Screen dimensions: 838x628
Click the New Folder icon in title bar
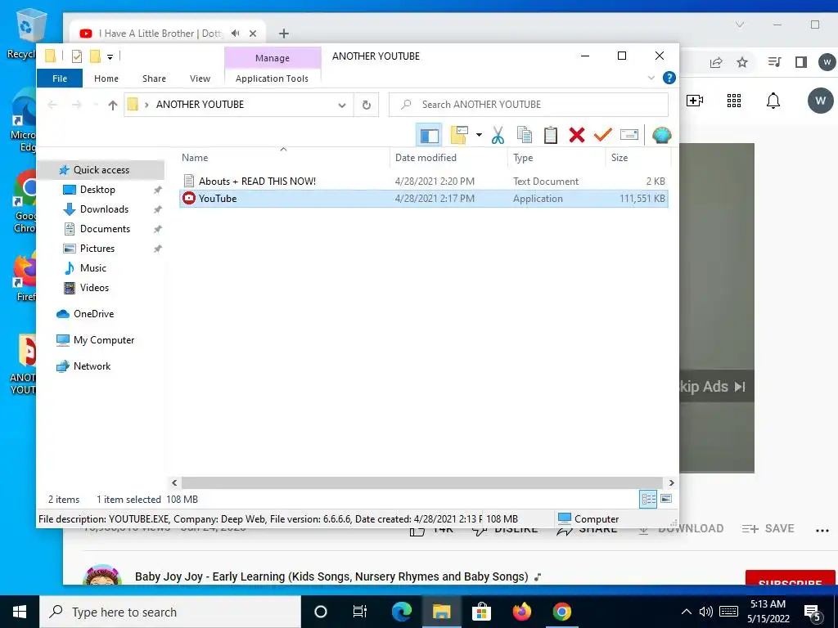[x=95, y=56]
